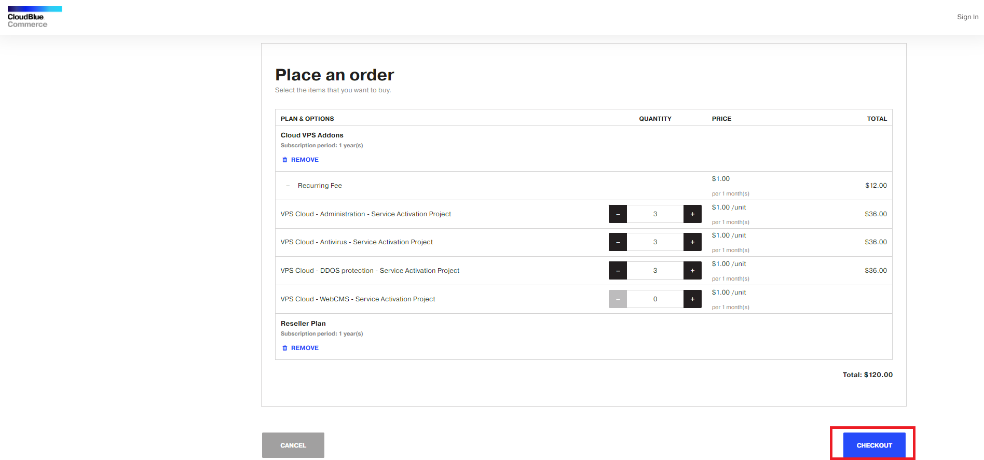Increase DDOS protection quantity
The height and width of the screenshot is (460, 984).
[692, 271]
